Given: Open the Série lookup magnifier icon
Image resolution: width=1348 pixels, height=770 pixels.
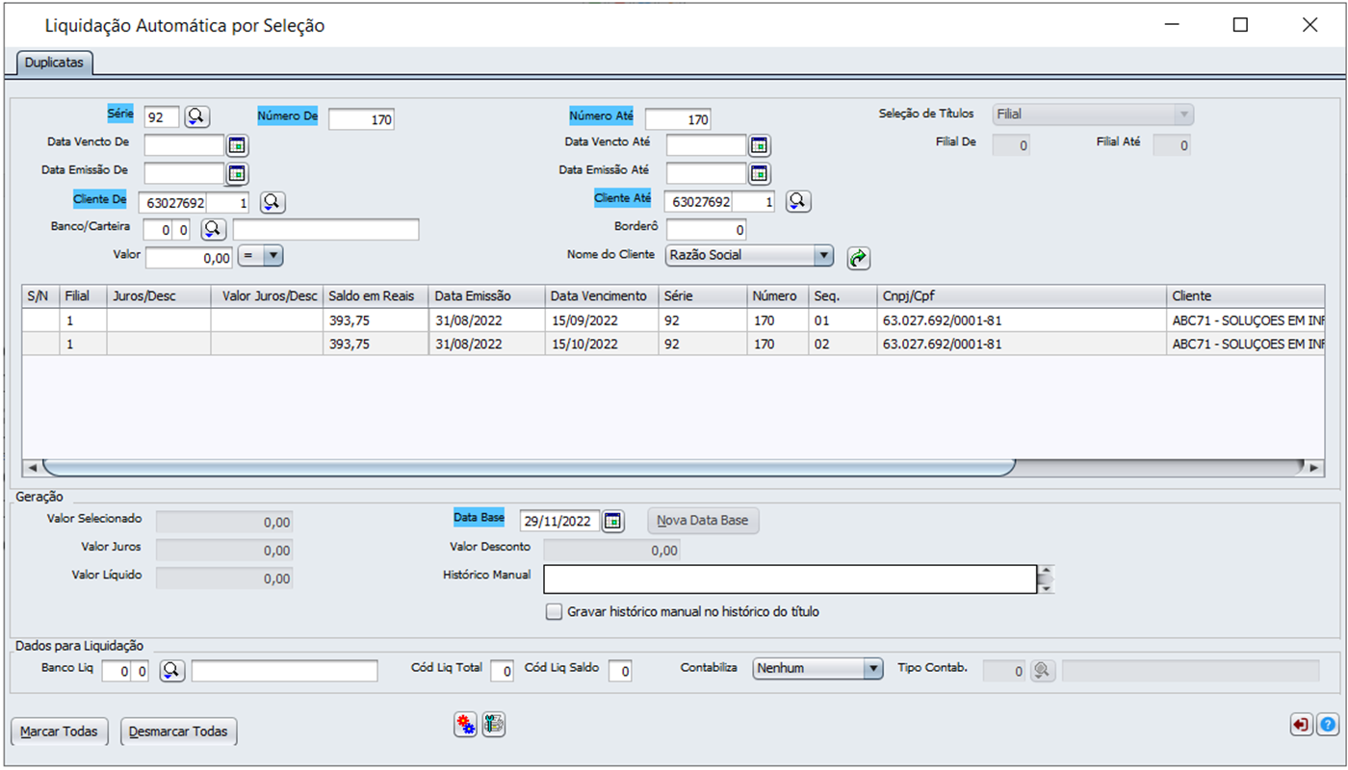Looking at the screenshot, I should point(197,117).
